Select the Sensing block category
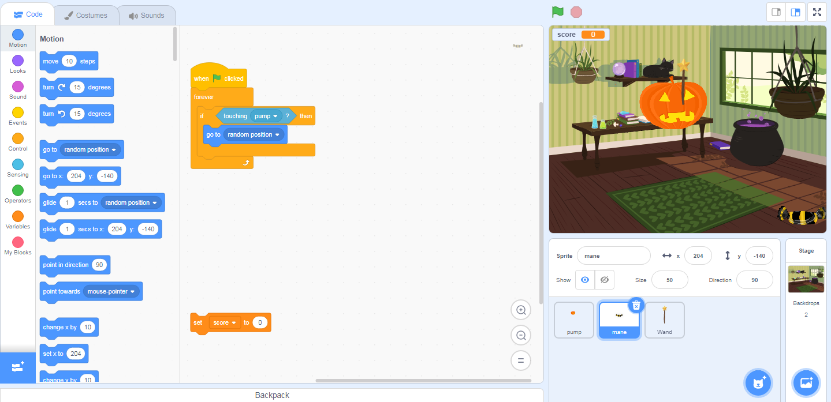This screenshot has width=831, height=402. pos(18,168)
